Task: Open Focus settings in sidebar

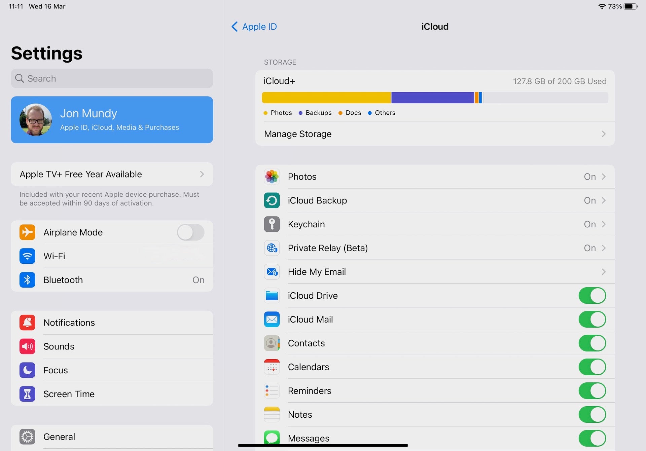Action: coord(112,370)
